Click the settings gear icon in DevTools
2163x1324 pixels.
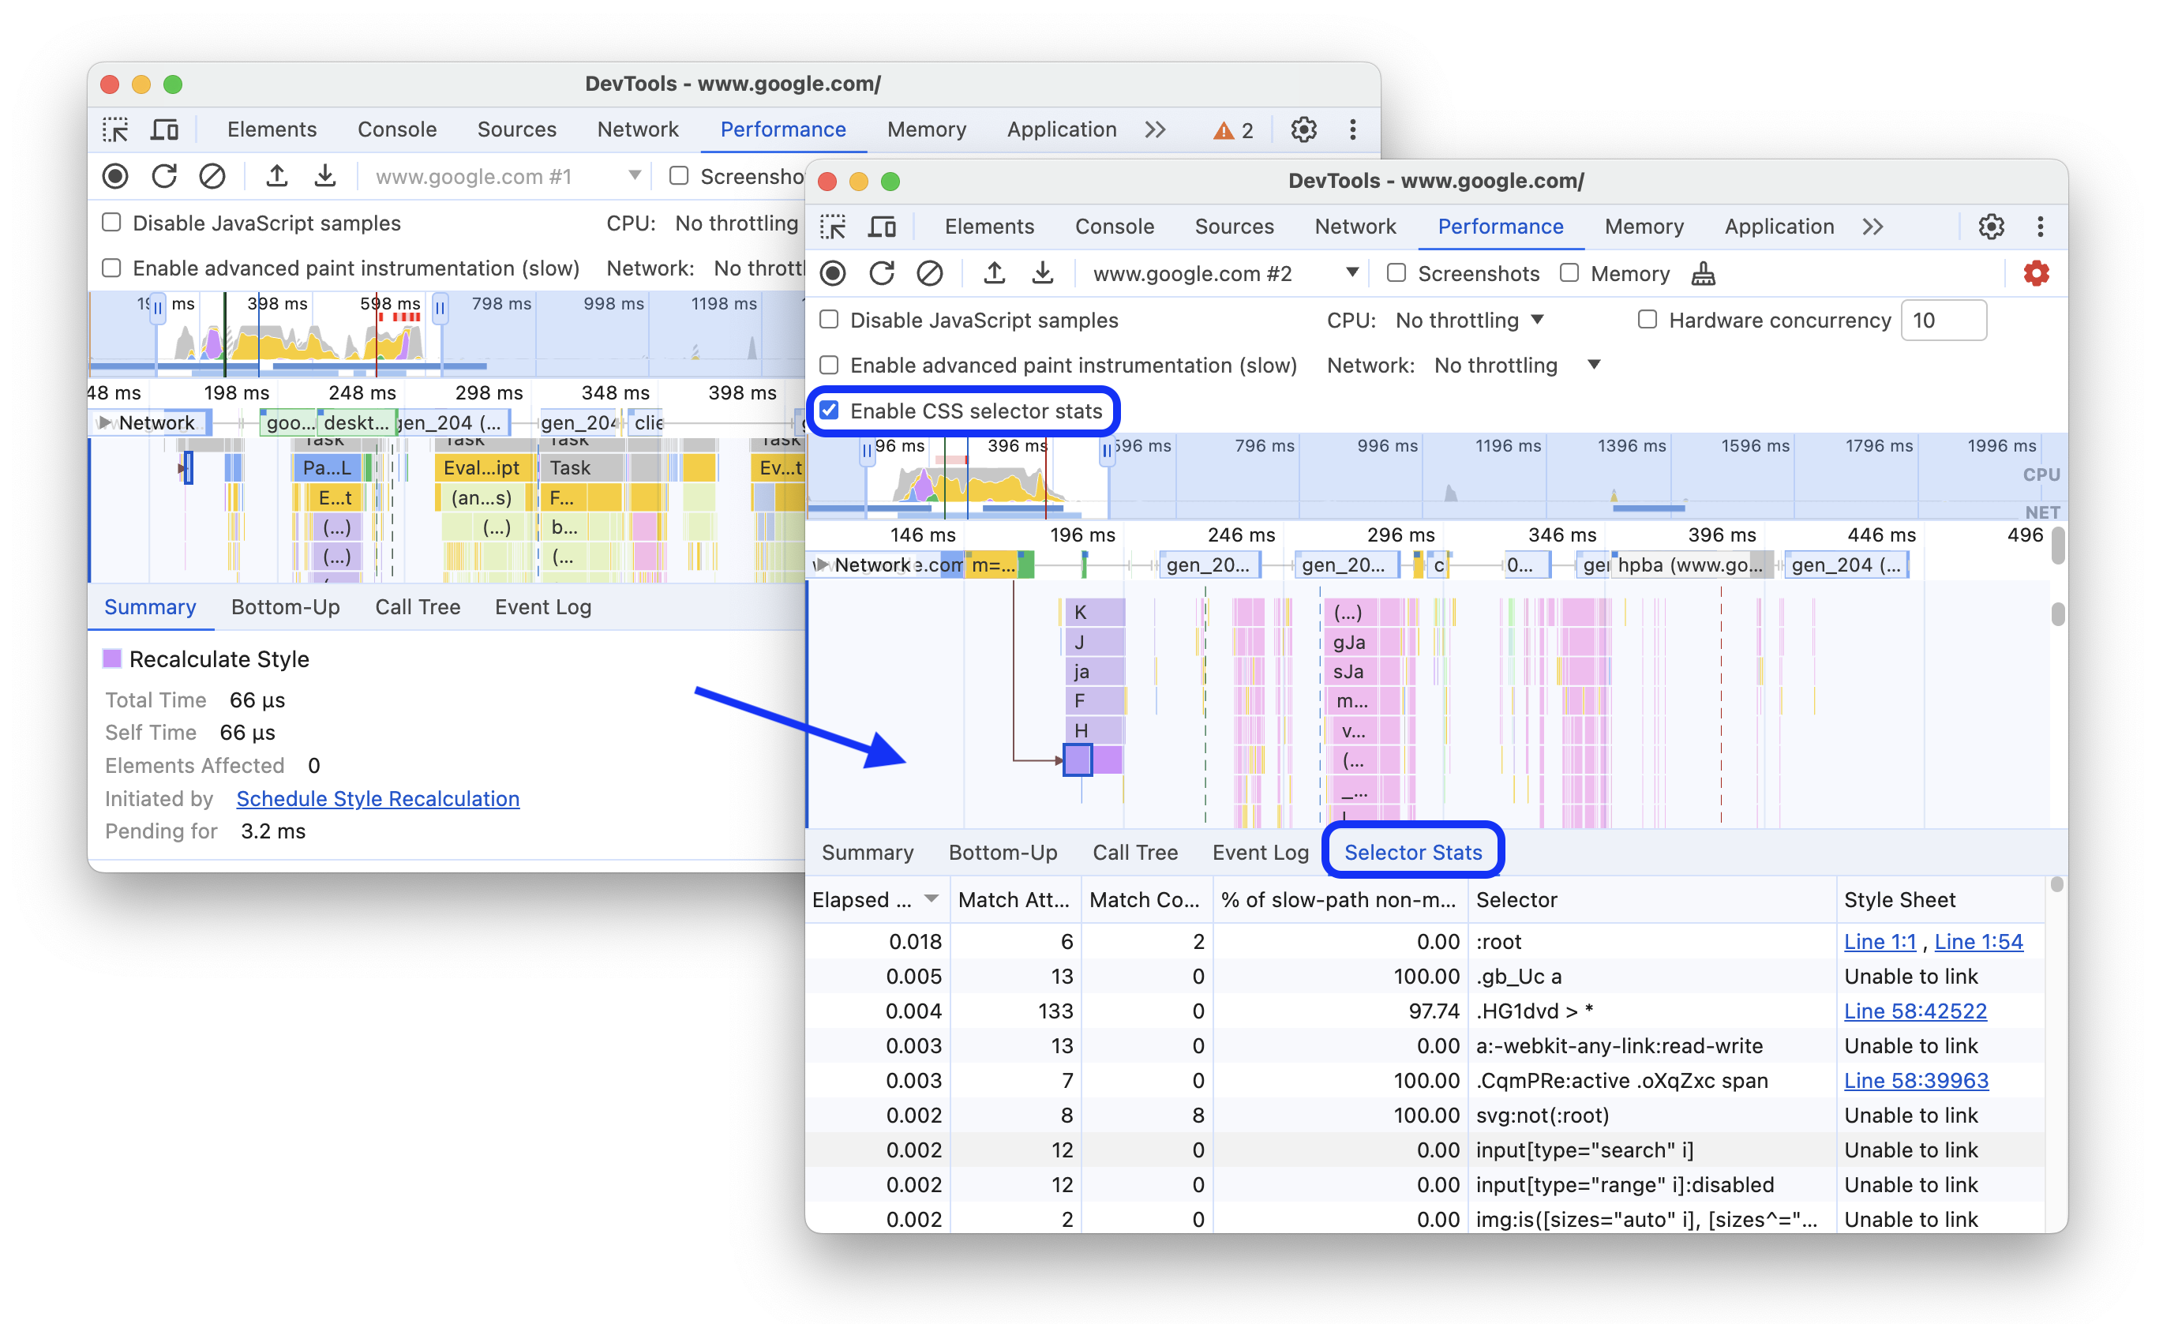point(1990,226)
